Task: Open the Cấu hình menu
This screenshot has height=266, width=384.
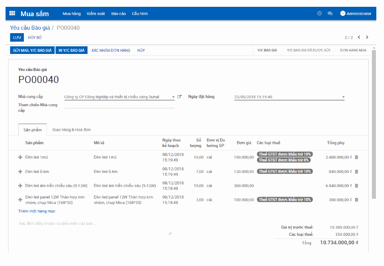Action: [140, 13]
